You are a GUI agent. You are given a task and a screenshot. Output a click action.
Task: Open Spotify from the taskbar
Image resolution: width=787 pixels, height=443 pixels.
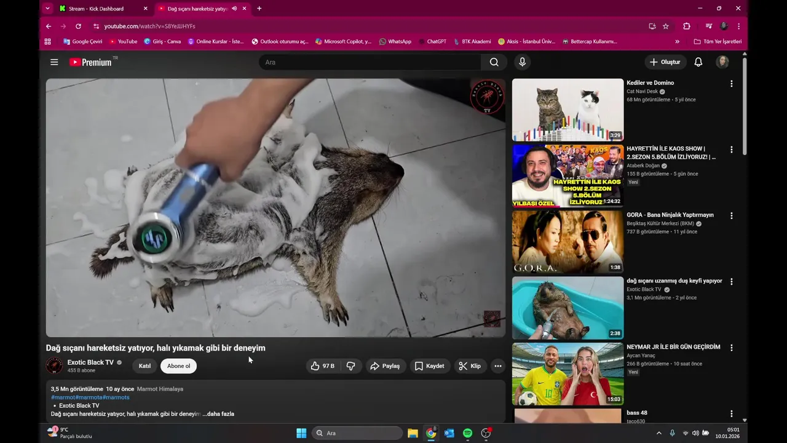click(x=467, y=433)
